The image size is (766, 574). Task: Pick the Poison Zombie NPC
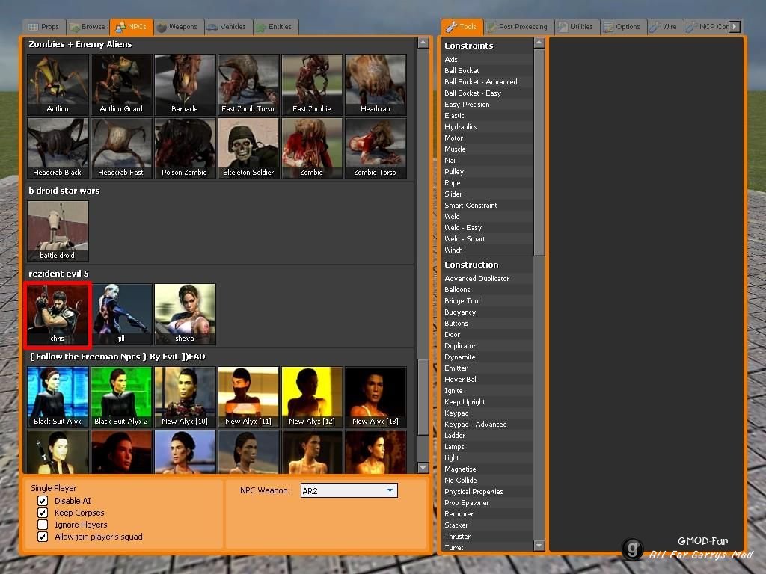tap(185, 148)
